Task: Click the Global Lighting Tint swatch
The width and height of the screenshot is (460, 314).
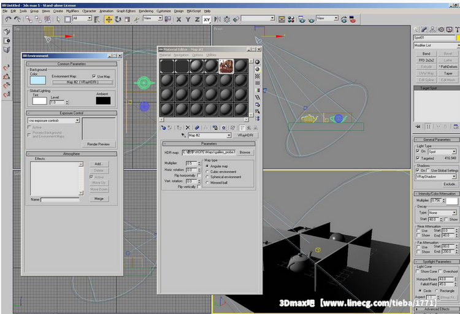Action: [x=39, y=101]
